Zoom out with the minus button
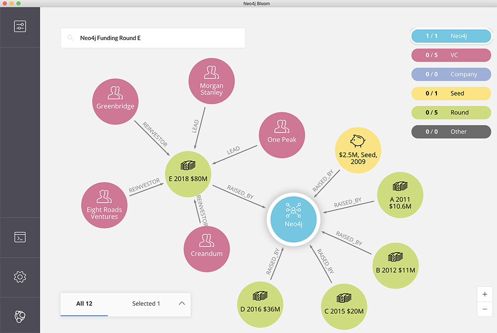 click(x=485, y=309)
